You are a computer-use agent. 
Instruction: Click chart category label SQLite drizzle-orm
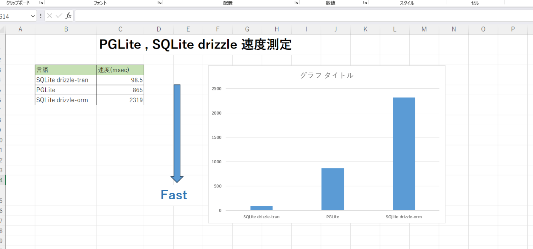[404, 217]
